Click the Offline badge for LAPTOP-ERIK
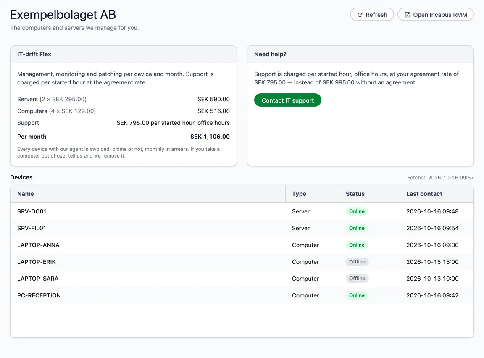This screenshot has width=484, height=358. (x=357, y=262)
